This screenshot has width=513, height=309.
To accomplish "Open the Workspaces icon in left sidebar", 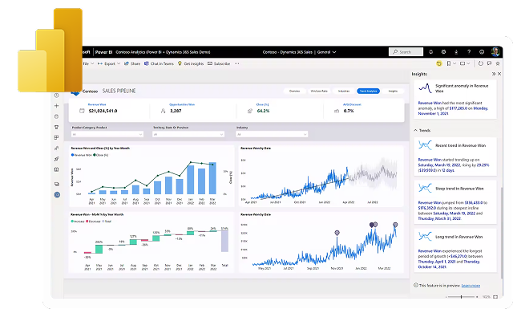I will coord(57,184).
